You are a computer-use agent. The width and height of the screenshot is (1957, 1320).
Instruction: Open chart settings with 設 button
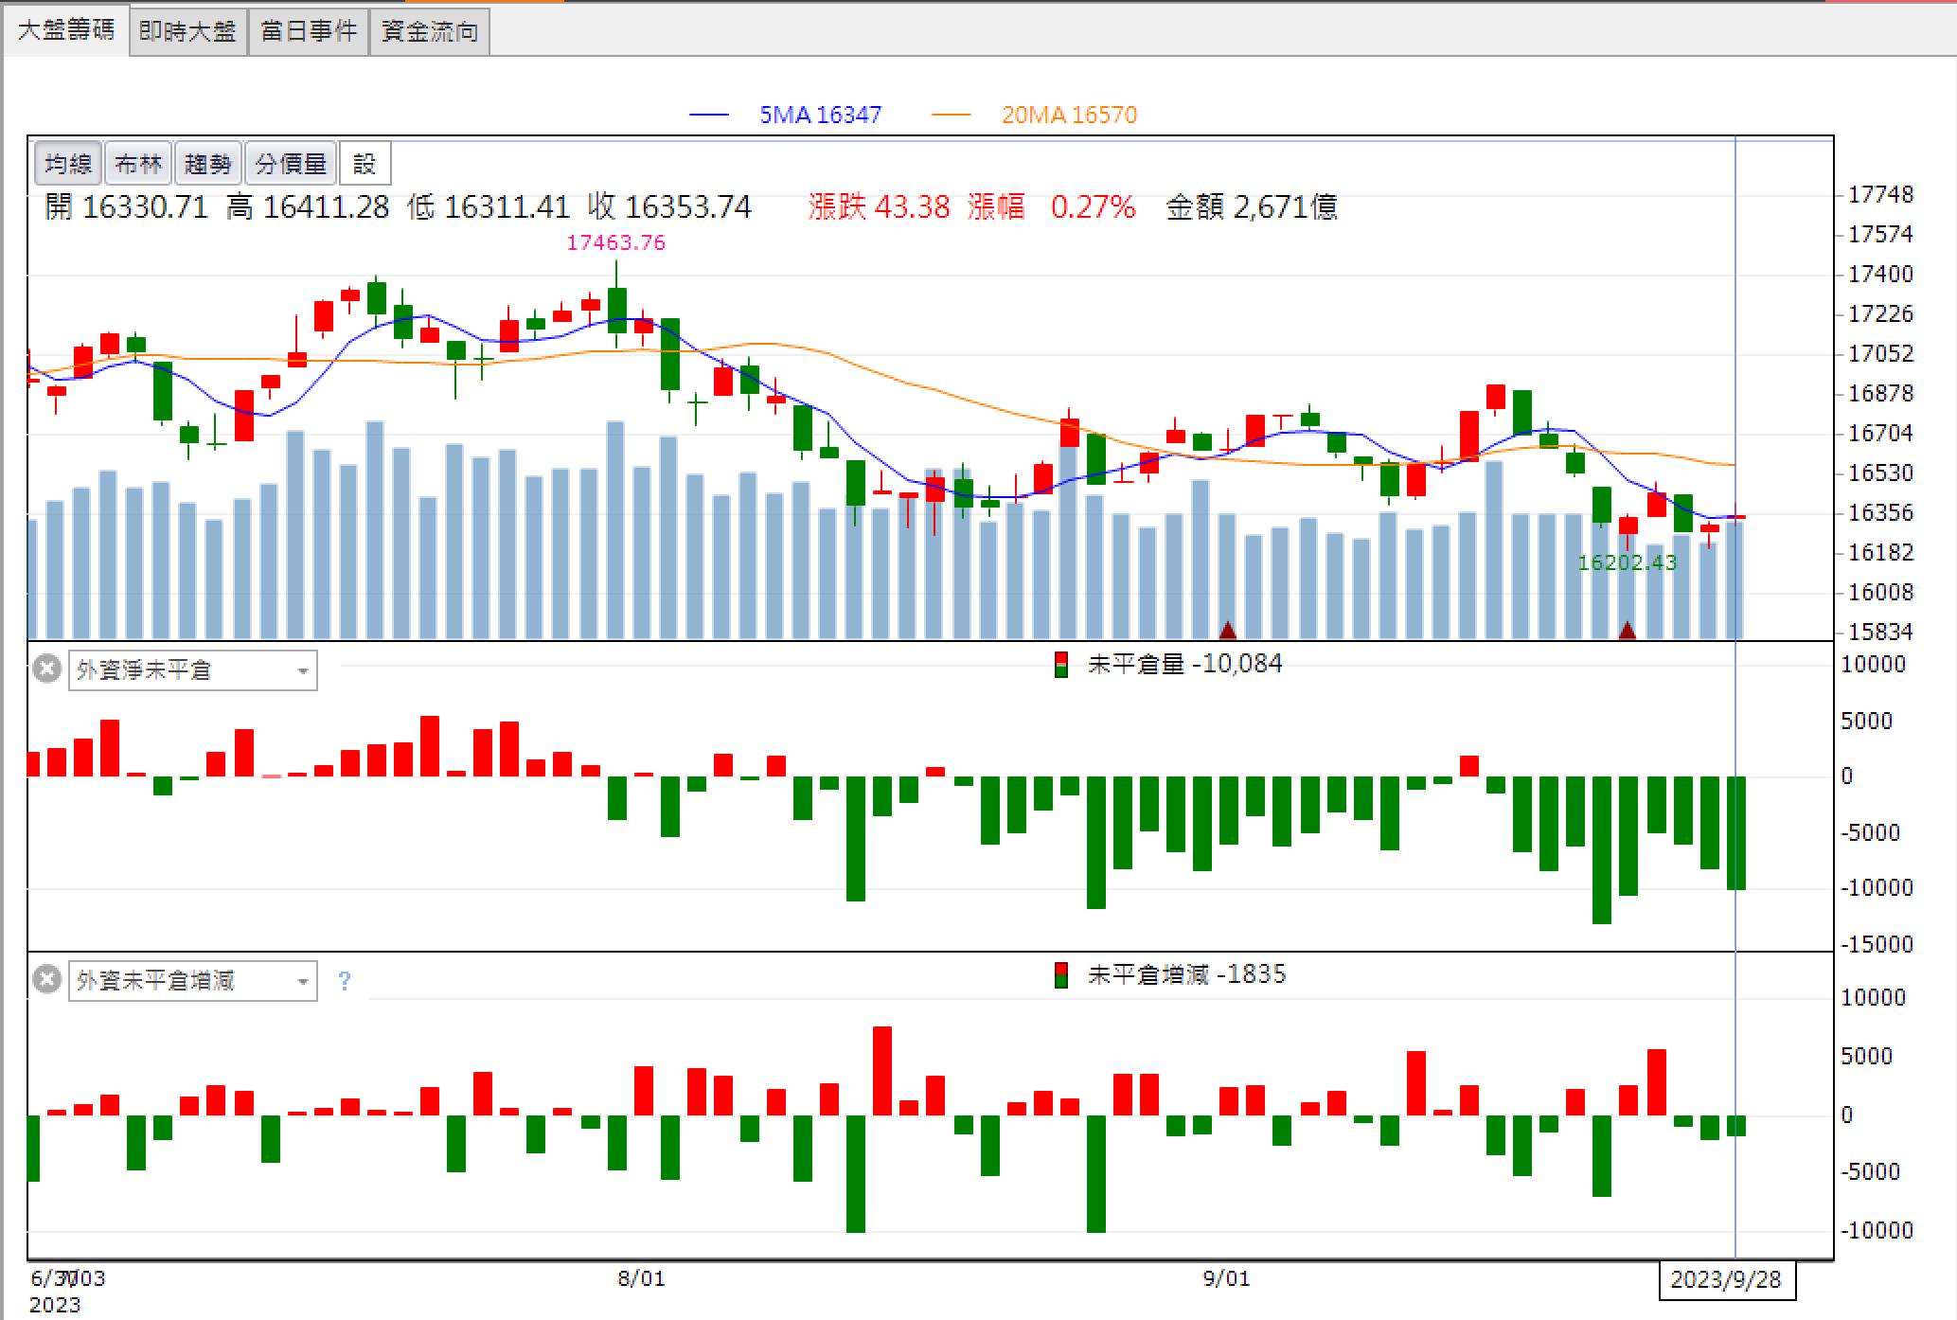click(x=365, y=165)
